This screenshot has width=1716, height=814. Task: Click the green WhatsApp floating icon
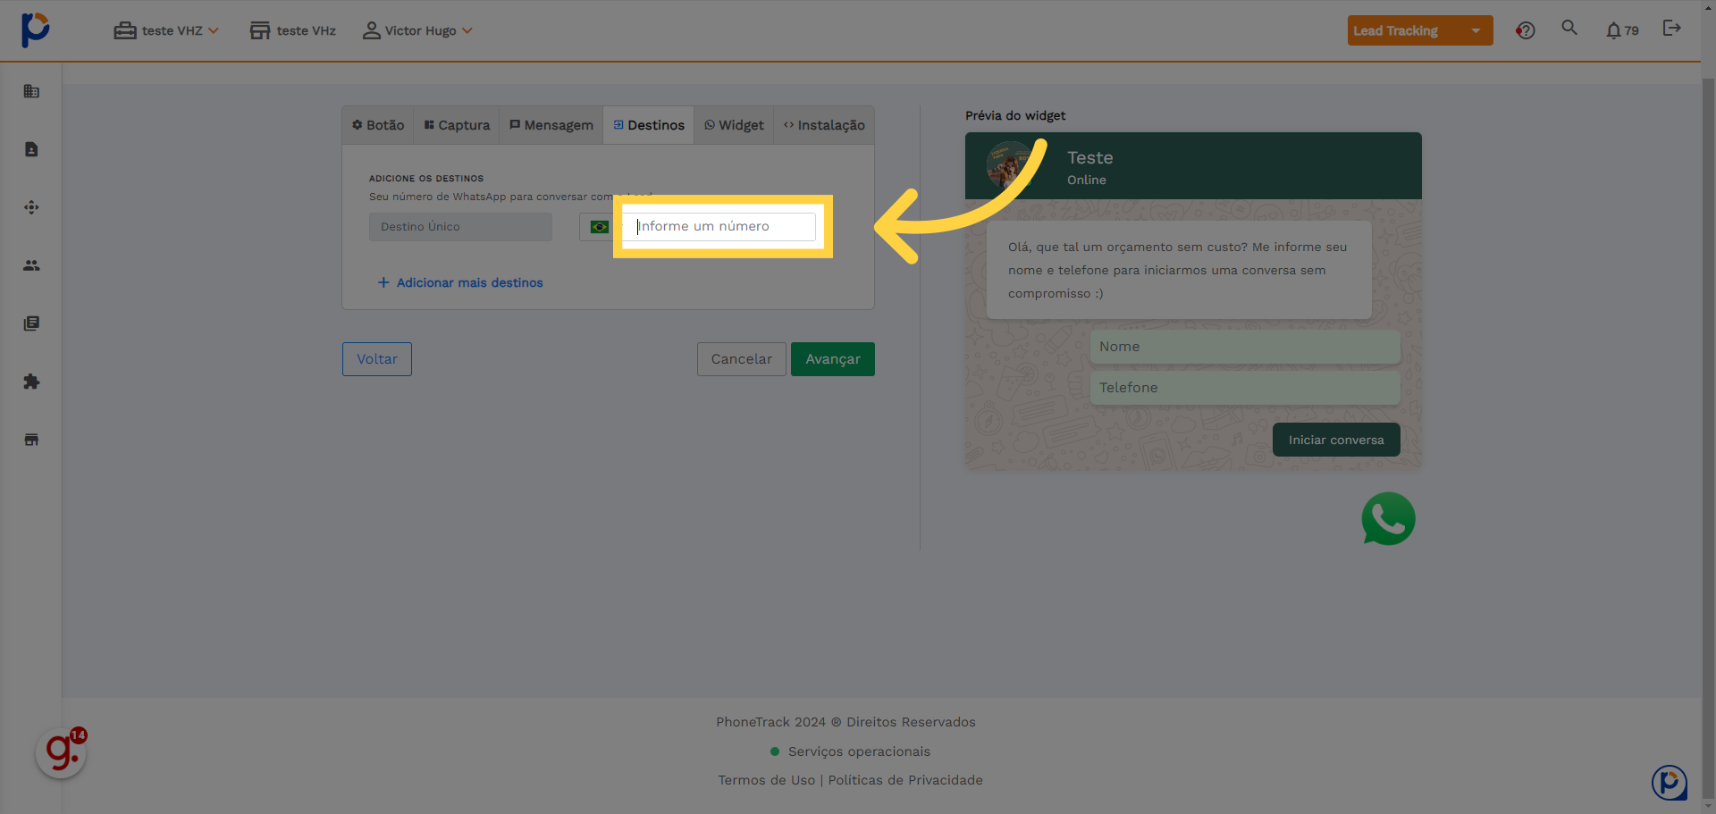pos(1388,518)
